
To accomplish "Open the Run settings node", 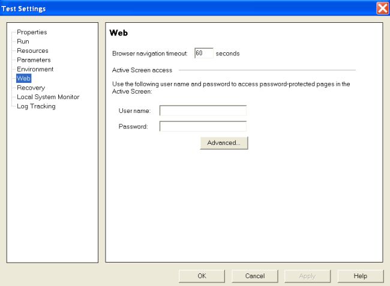I will coord(23,41).
